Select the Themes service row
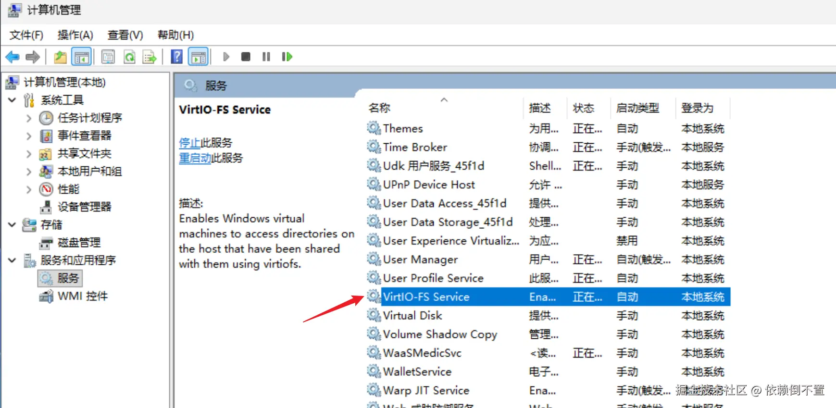 548,129
